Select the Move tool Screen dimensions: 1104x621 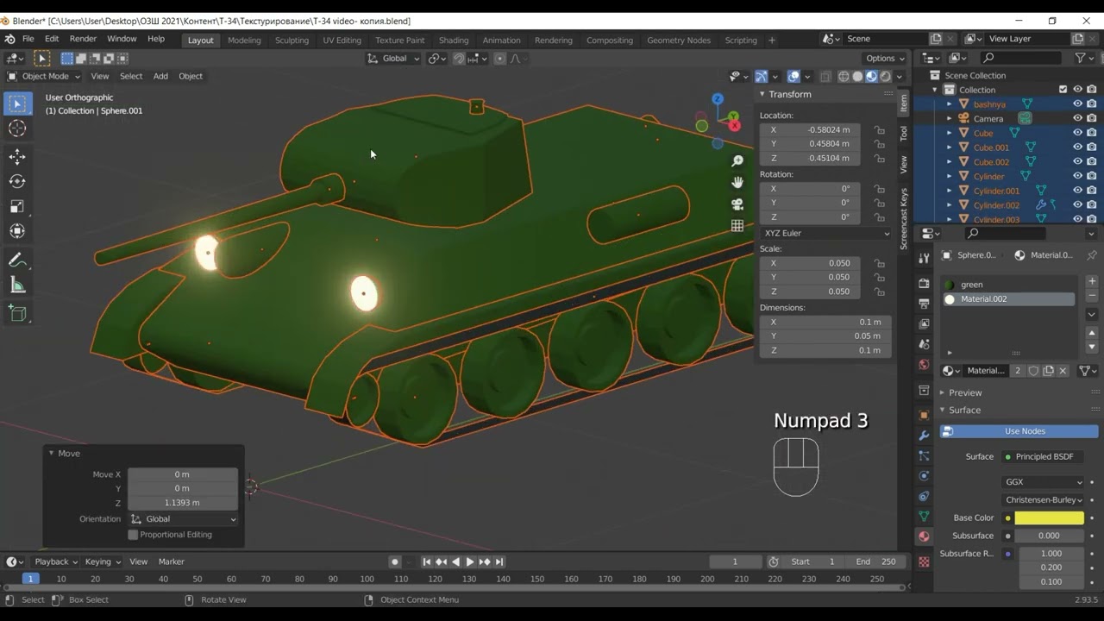pyautogui.click(x=17, y=156)
